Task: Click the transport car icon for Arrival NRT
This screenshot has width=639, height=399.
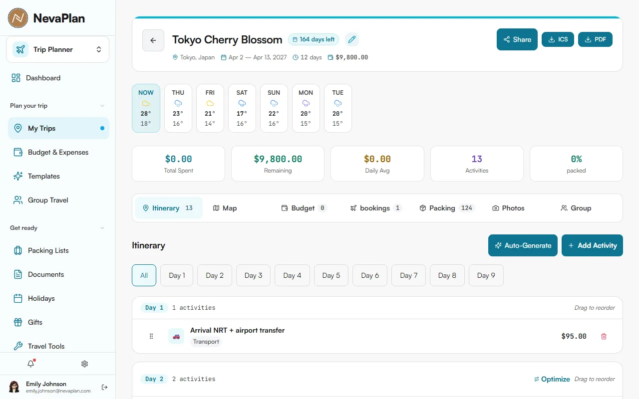Action: 176,336
